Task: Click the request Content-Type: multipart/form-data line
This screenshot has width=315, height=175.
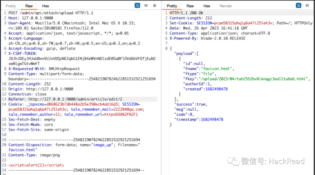Action: pos(46,74)
